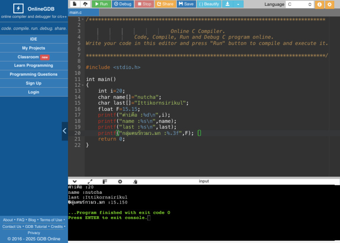This screenshot has height=243, width=340.
Task: Click the orange info icon
Action: 319,4
